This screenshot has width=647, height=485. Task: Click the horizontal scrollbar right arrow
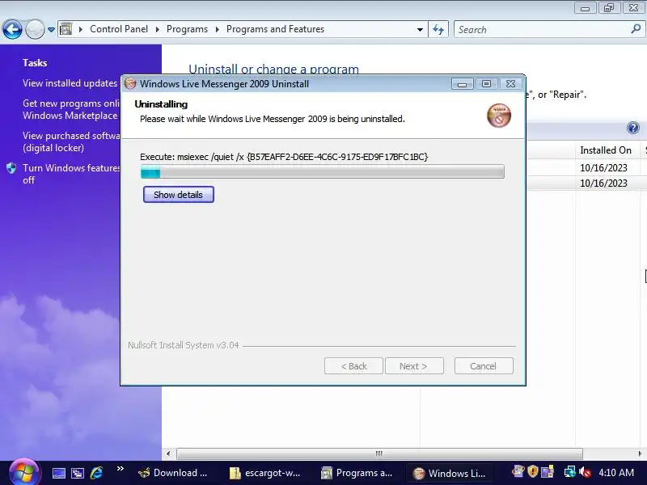641,453
